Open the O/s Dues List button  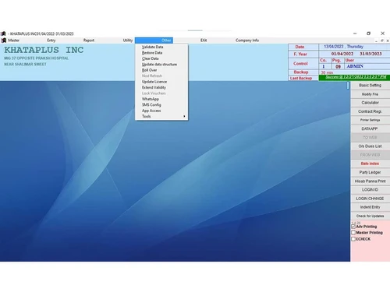click(x=370, y=146)
